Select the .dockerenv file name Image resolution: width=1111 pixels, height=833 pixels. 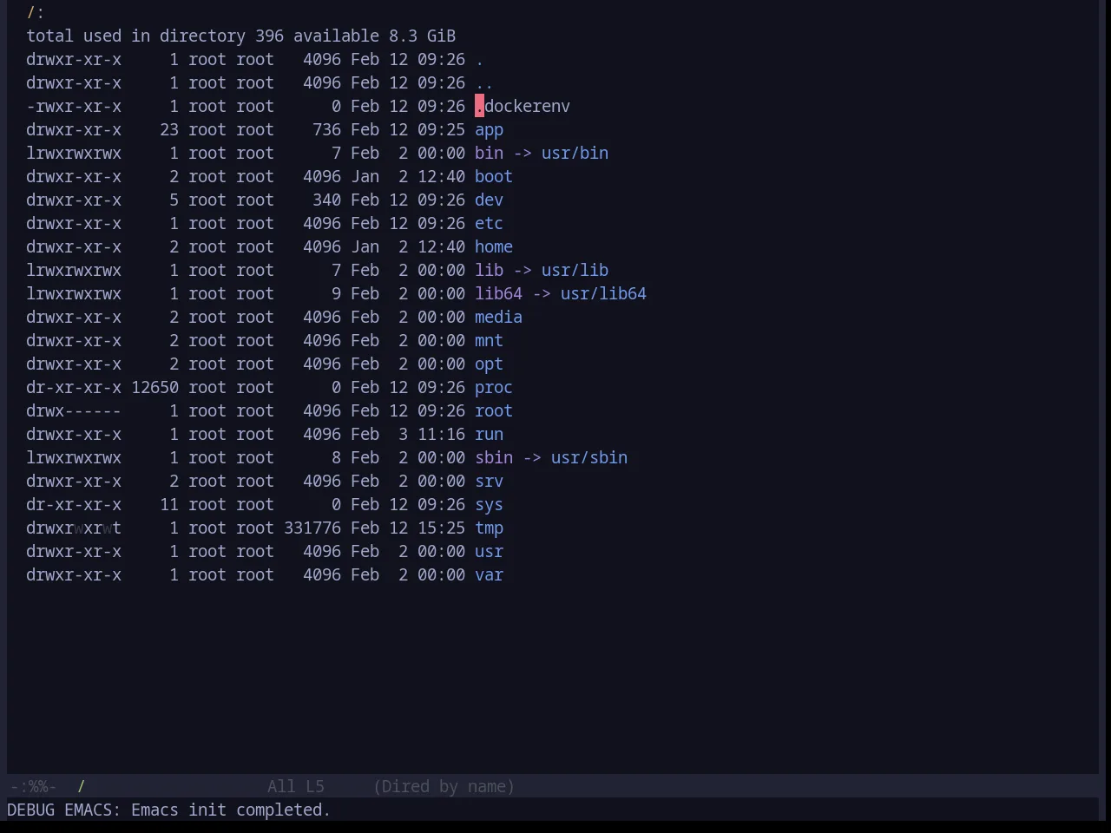click(x=523, y=107)
